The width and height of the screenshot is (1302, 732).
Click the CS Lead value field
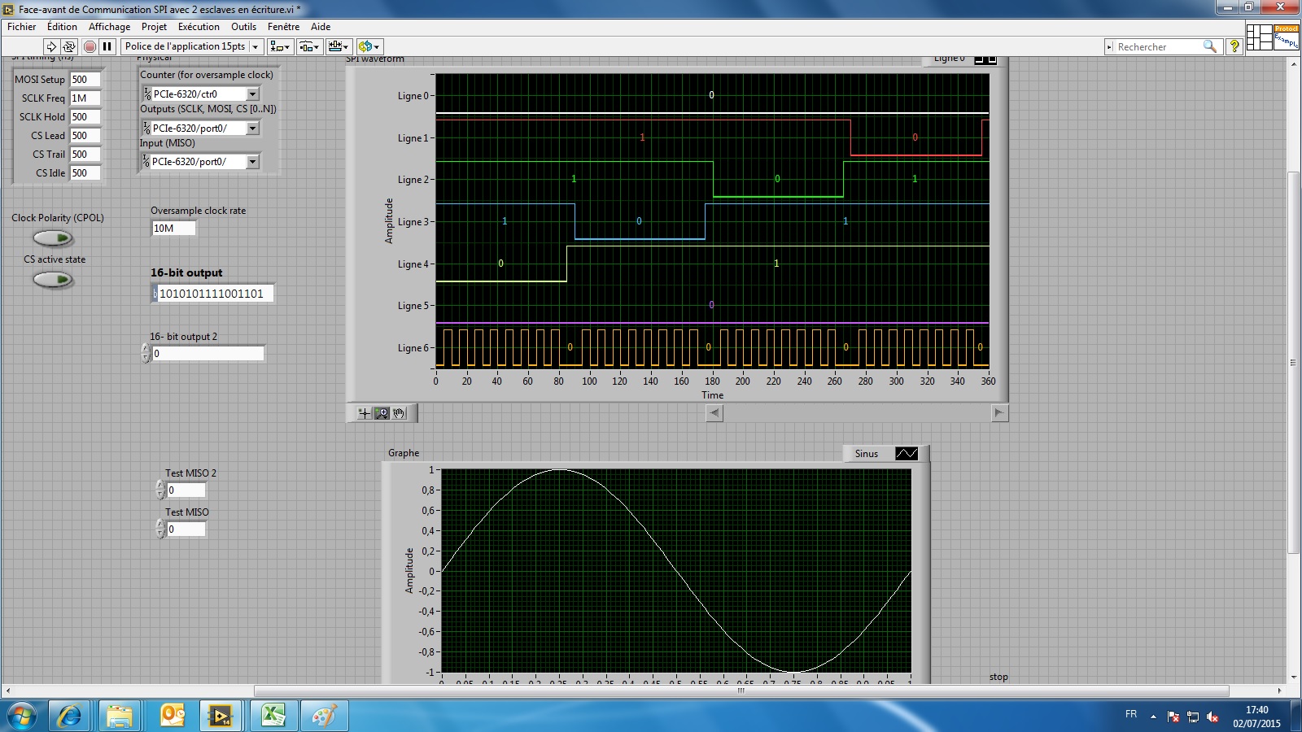(x=85, y=136)
